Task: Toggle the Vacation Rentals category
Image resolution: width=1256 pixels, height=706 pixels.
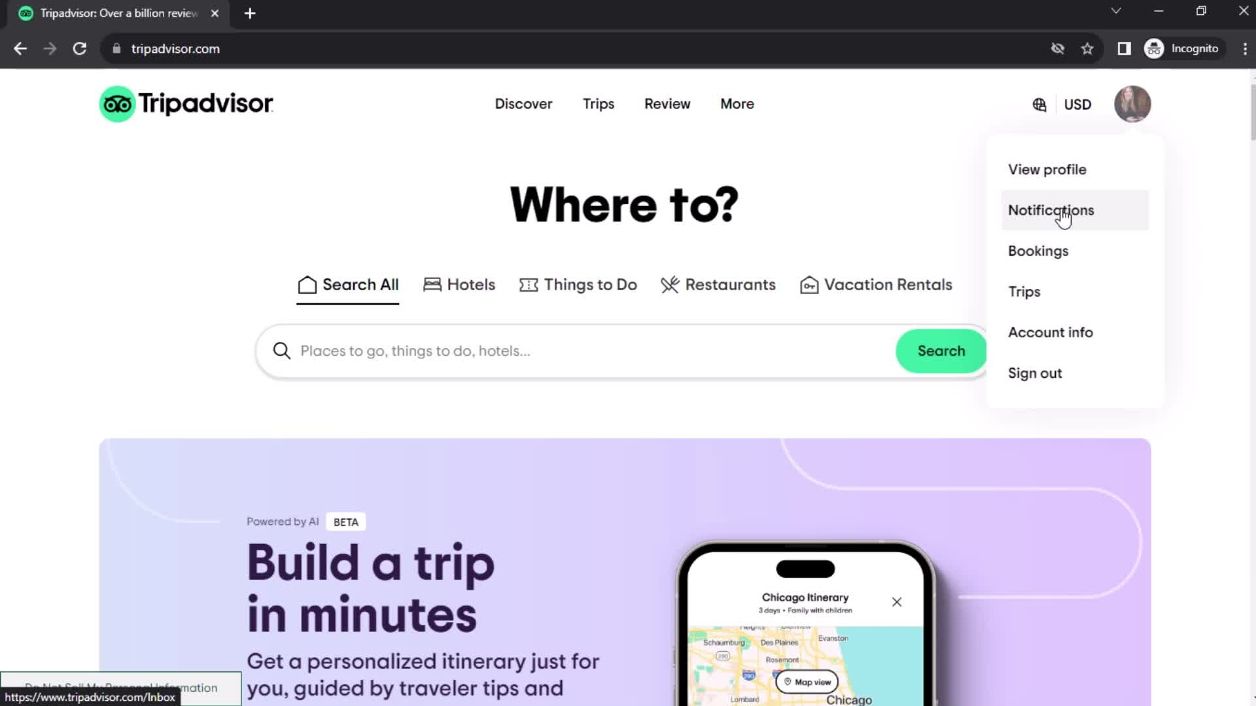Action: pos(875,284)
